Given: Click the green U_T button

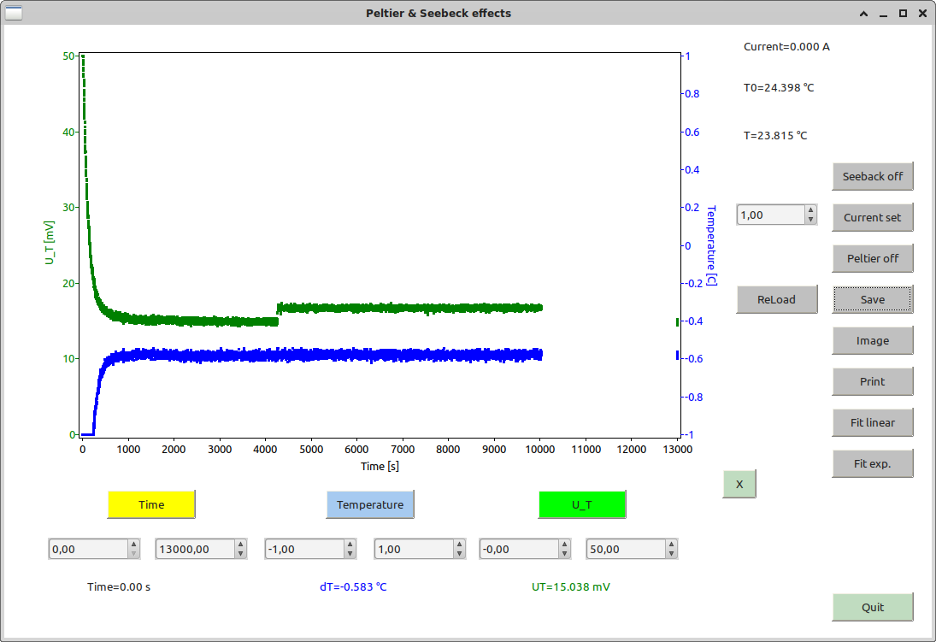Looking at the screenshot, I should (x=582, y=504).
